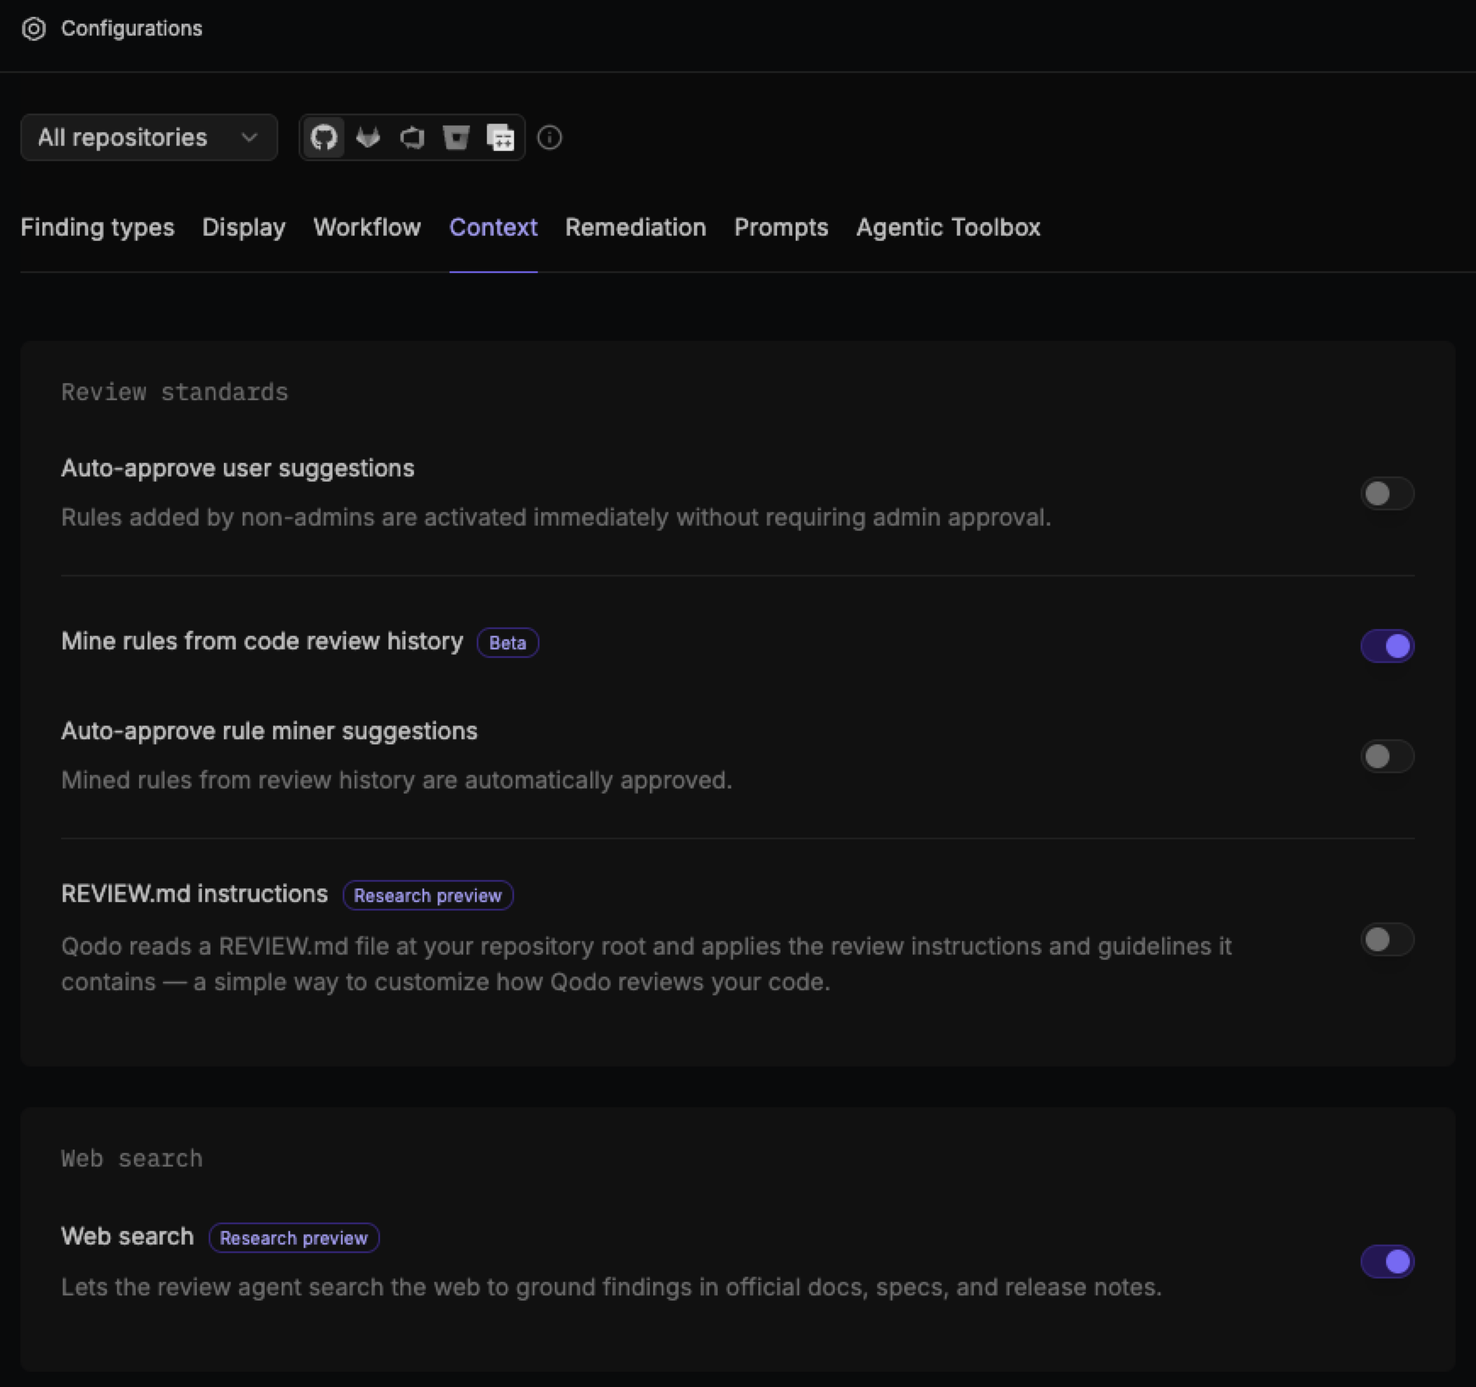Click the Mine rules from code review history label

(262, 641)
